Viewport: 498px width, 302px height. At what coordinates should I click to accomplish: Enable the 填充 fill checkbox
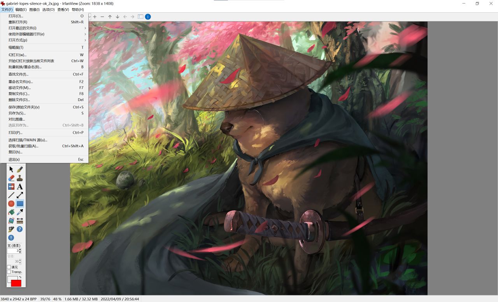(9, 267)
